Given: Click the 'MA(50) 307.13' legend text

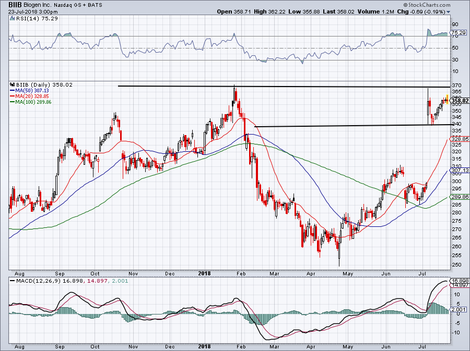Looking at the screenshot, I should tap(32, 90).
